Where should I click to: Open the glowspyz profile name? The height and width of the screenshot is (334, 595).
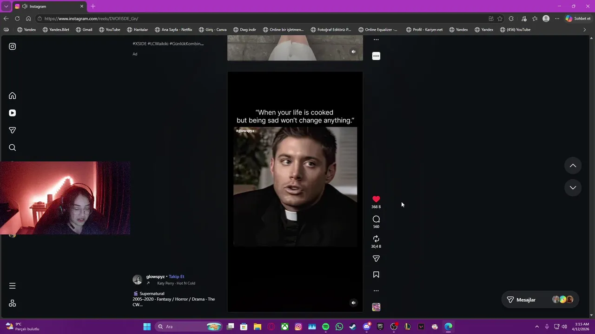point(155,276)
